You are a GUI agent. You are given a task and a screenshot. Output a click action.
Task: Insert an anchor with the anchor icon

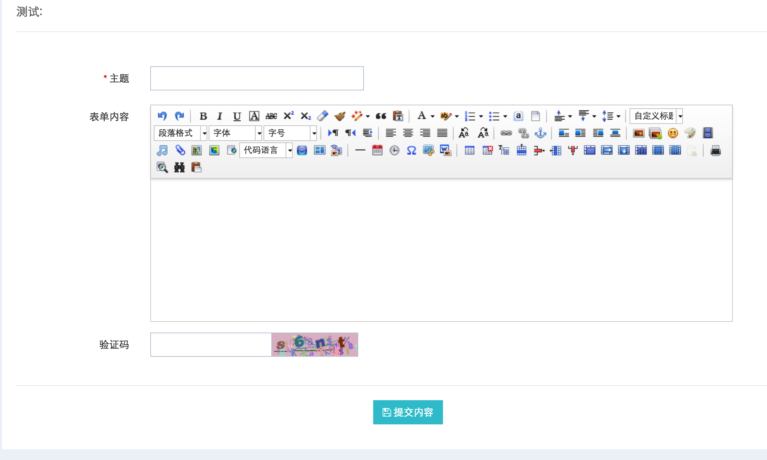tap(541, 134)
